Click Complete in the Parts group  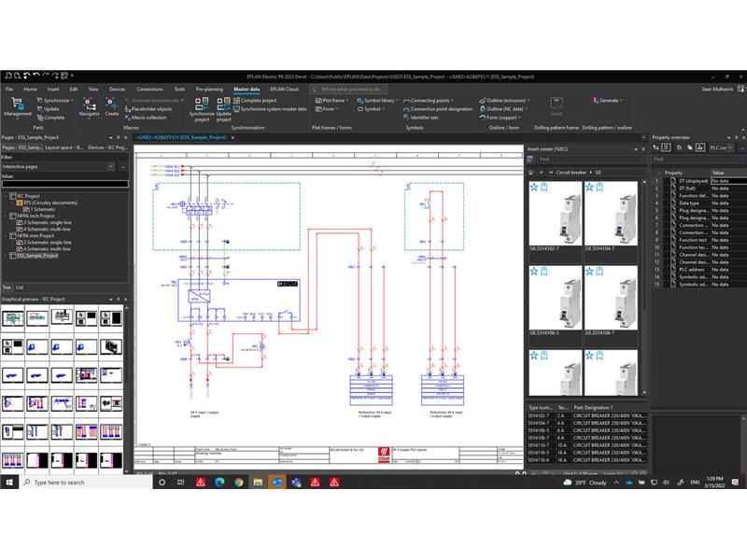(50, 118)
